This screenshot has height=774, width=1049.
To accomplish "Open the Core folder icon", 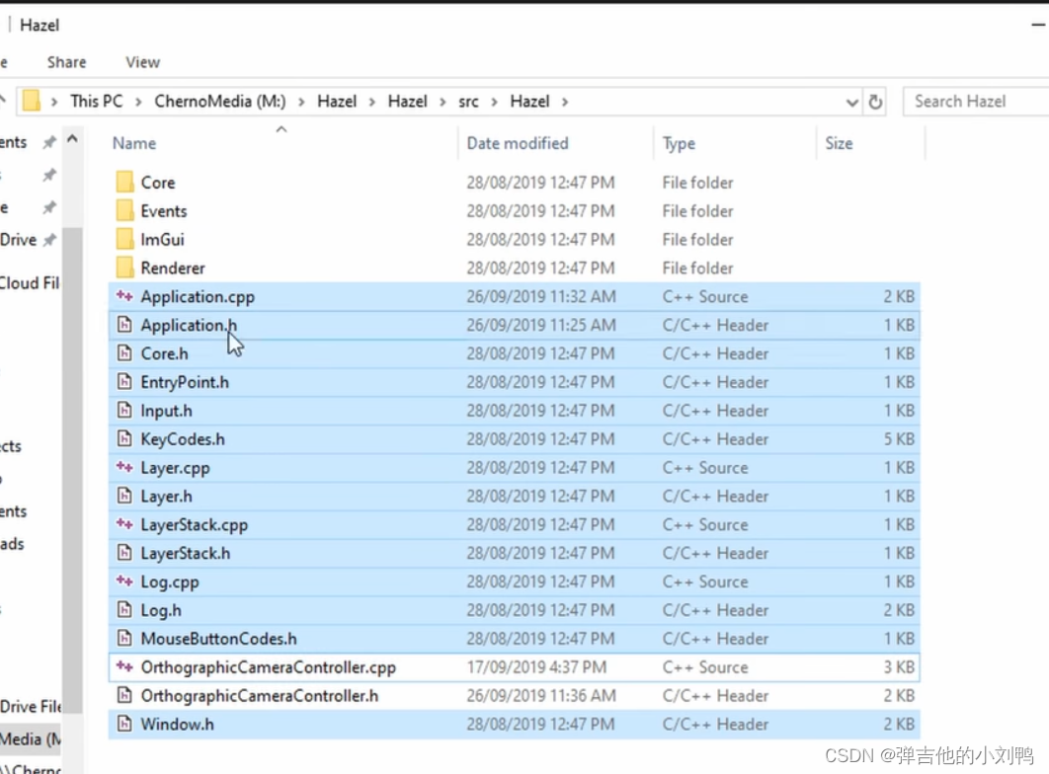I will pyautogui.click(x=124, y=182).
